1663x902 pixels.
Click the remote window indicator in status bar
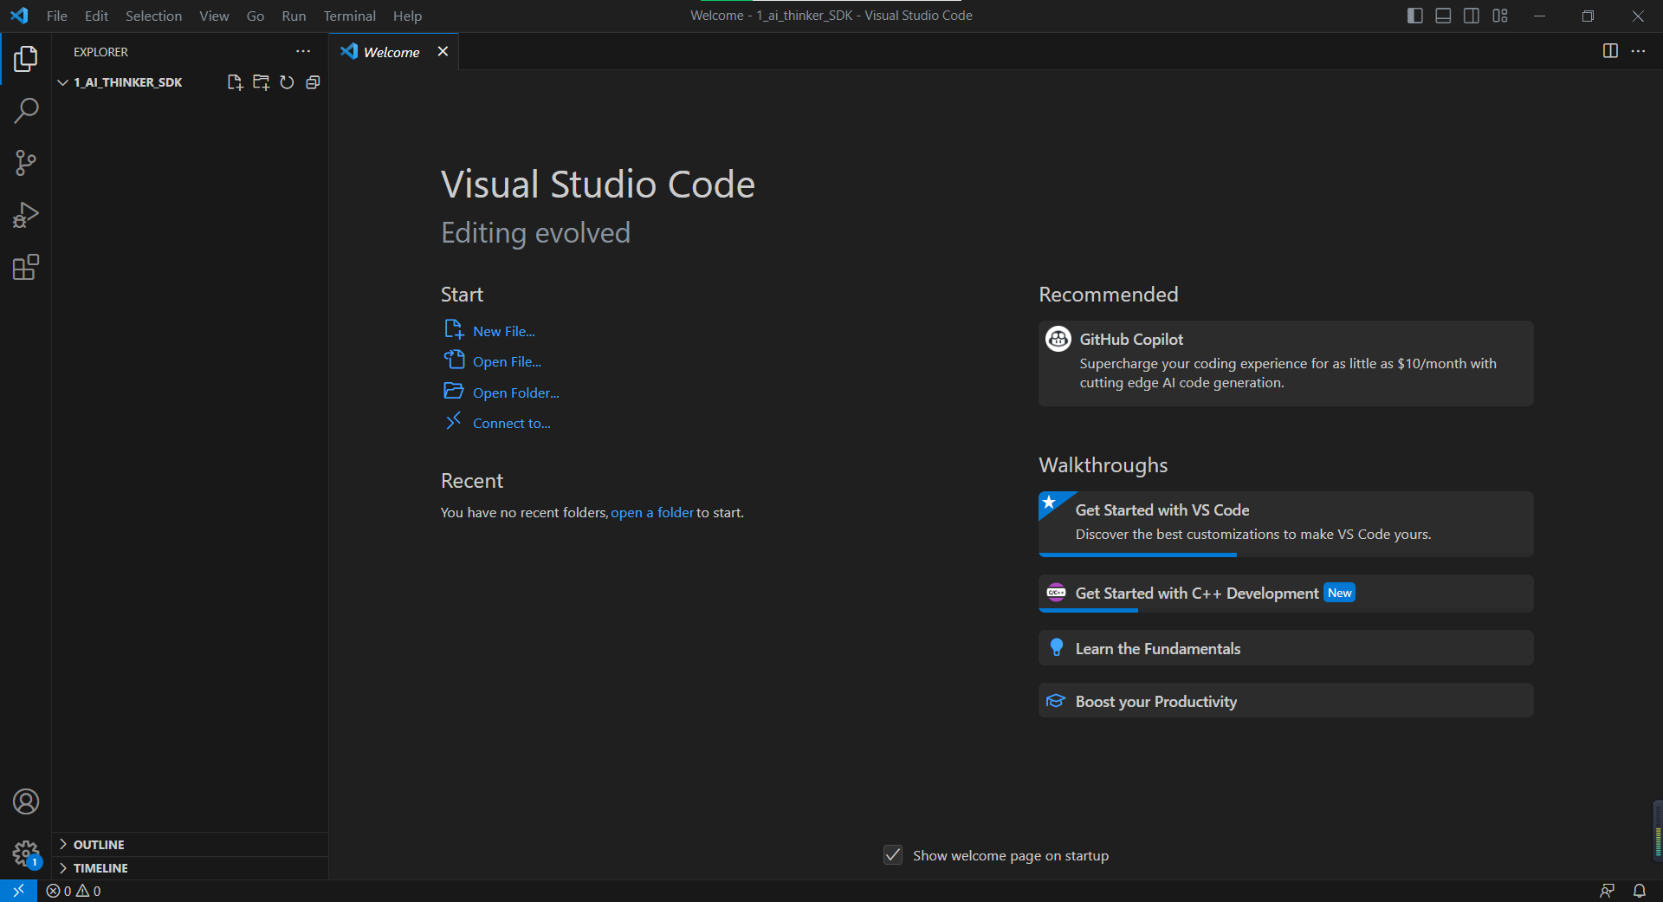(18, 891)
